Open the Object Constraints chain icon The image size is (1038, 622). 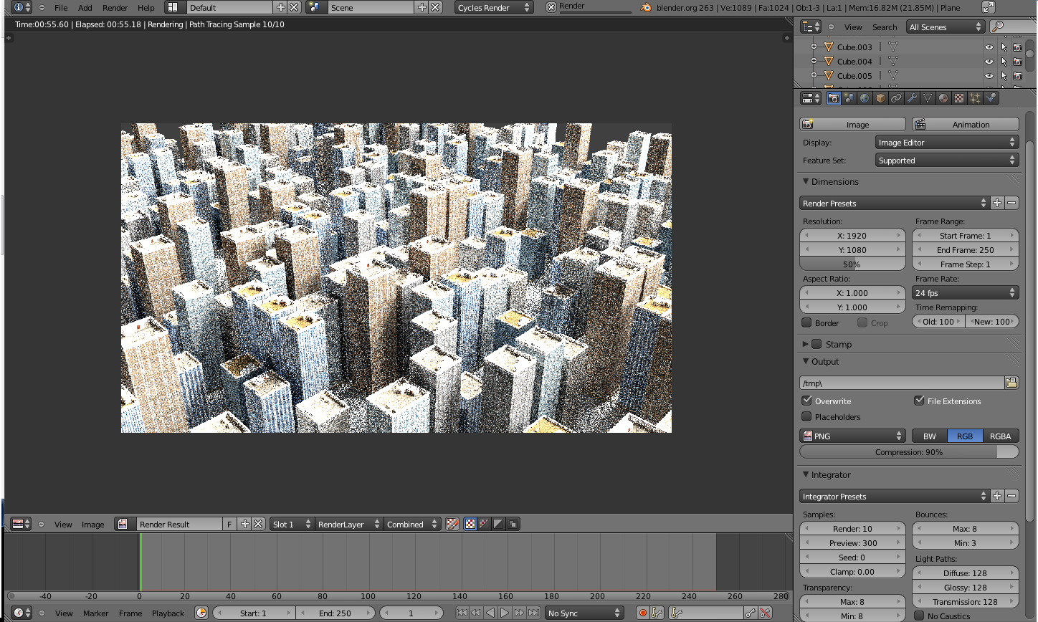coord(896,98)
